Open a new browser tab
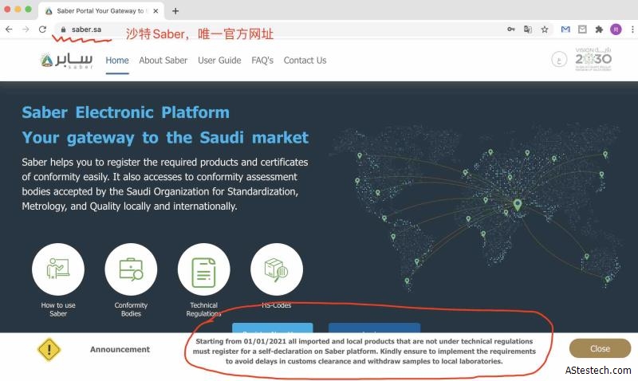This screenshot has height=381, width=638. (175, 10)
